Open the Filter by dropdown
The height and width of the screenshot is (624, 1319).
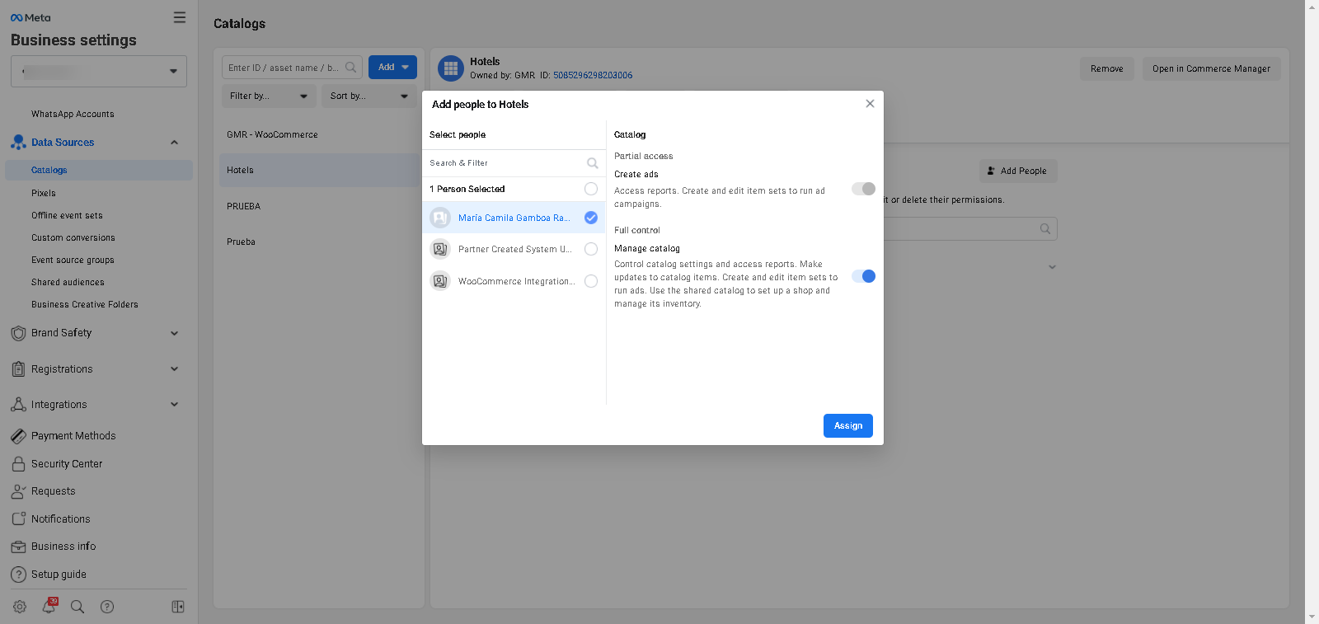tap(269, 96)
